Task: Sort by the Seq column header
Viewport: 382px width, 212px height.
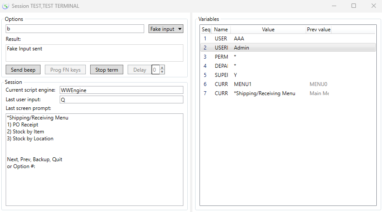Action: coord(206,30)
